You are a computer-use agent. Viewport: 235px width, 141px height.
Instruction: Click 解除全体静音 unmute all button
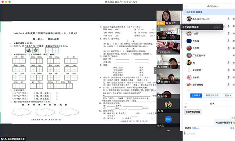(x=212, y=95)
